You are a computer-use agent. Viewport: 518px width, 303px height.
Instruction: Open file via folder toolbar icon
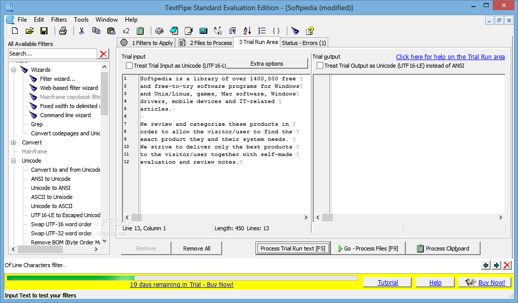click(x=29, y=31)
